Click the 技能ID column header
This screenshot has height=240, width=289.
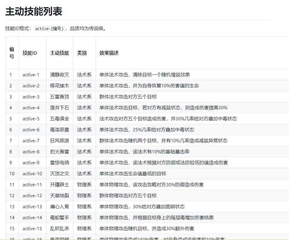coord(30,53)
